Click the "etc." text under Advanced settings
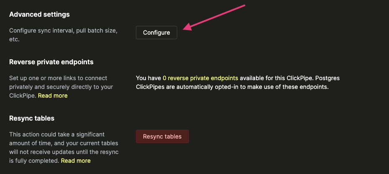 (x=15, y=40)
